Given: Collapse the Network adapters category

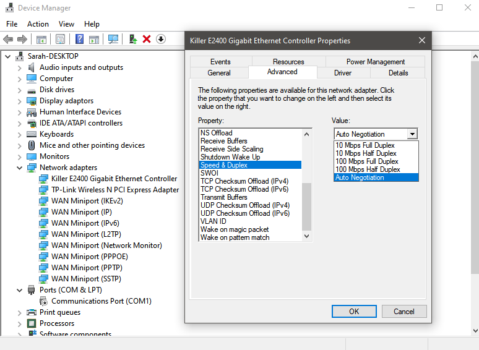Looking at the screenshot, I should (19, 168).
